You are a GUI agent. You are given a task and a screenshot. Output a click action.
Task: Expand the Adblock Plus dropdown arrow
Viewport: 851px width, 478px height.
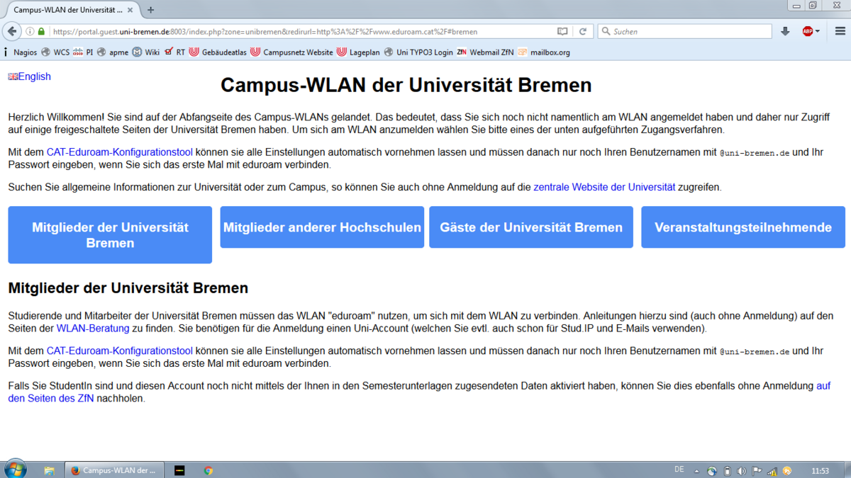point(818,31)
